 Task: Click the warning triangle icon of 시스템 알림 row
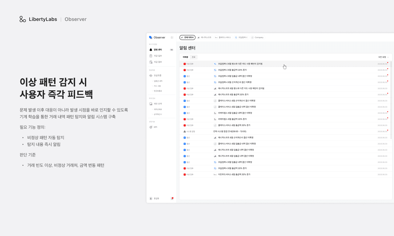tap(185, 132)
